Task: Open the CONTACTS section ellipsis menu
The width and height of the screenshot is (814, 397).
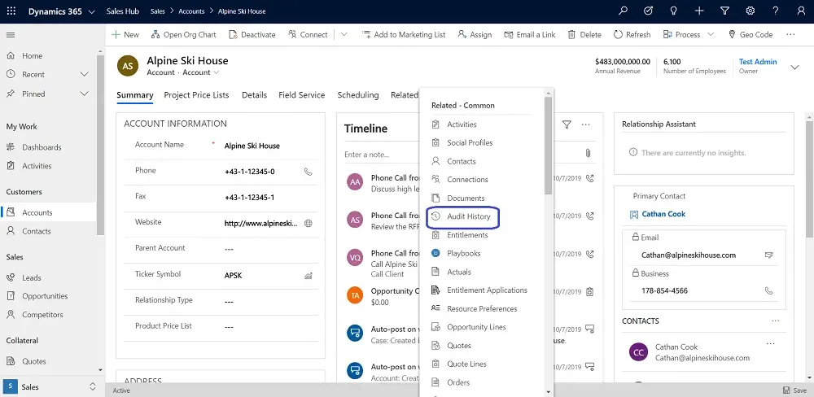Action: [776, 321]
